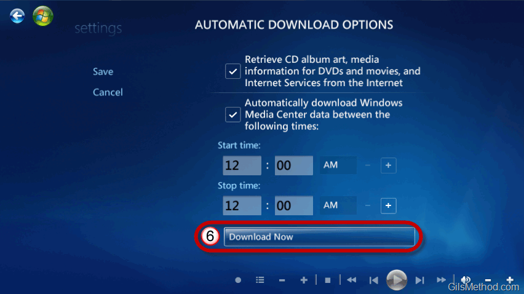Select the Start time minutes field
The height and width of the screenshot is (294, 524).
[x=294, y=165]
